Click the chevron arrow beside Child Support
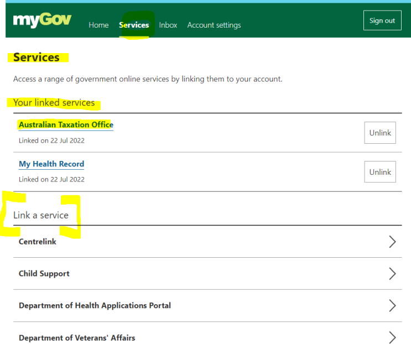The image size is (411, 344). click(x=392, y=274)
